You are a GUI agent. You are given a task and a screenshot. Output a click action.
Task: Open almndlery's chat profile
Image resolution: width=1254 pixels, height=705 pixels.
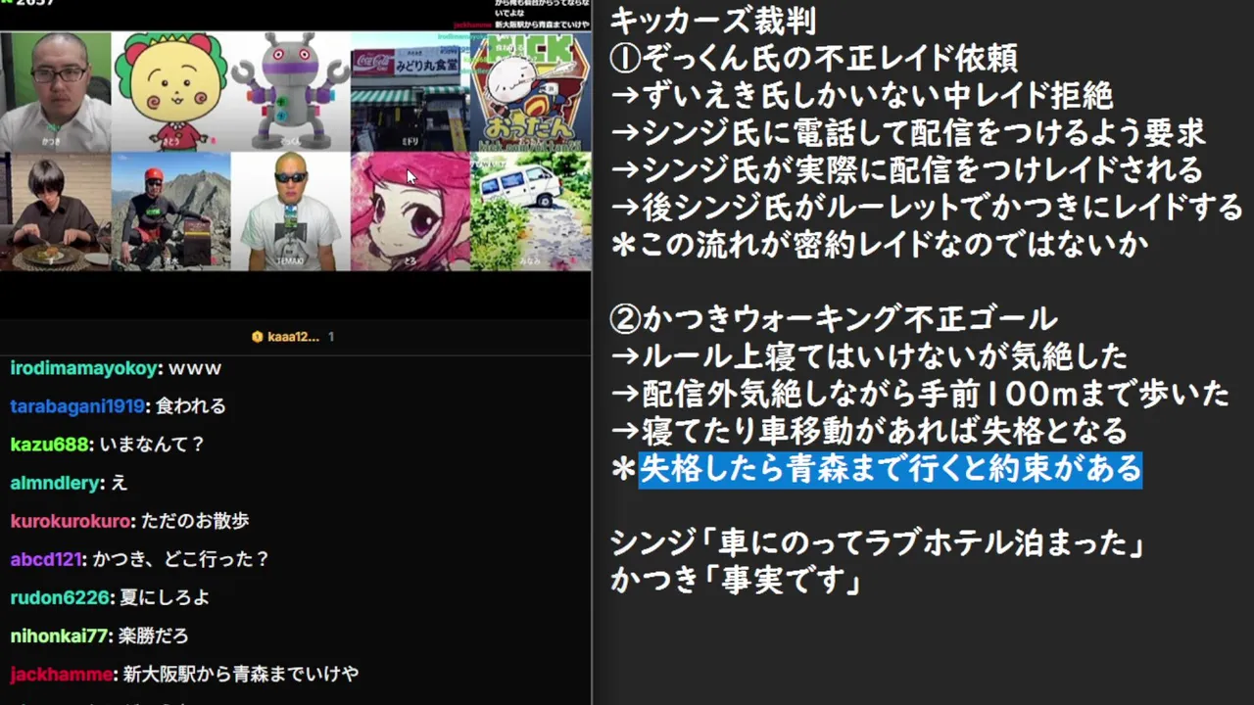pos(55,483)
